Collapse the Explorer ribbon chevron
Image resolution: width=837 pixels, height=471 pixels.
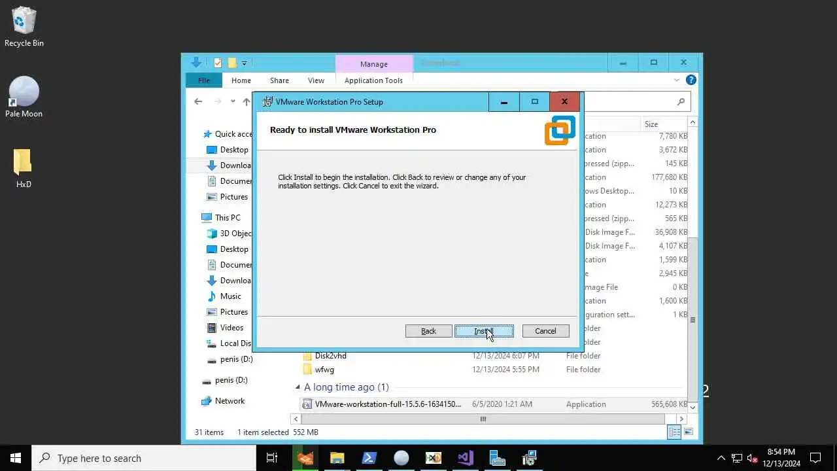(x=677, y=80)
